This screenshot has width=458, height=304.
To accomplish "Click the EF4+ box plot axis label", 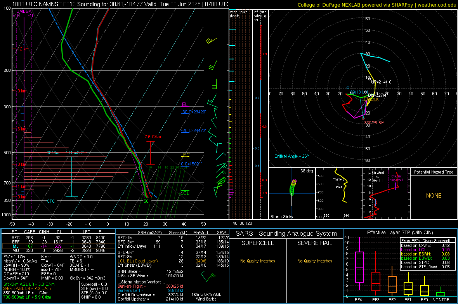I will pyautogui.click(x=359, y=300).
